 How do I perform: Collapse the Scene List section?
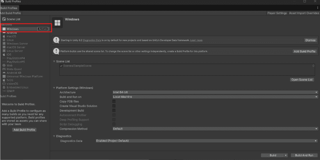[x=54, y=61]
